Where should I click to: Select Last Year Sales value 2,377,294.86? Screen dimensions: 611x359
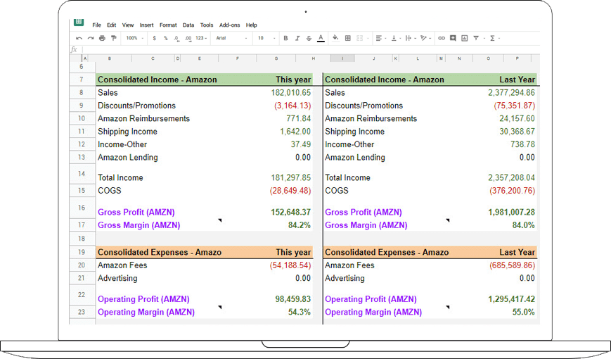tap(511, 93)
